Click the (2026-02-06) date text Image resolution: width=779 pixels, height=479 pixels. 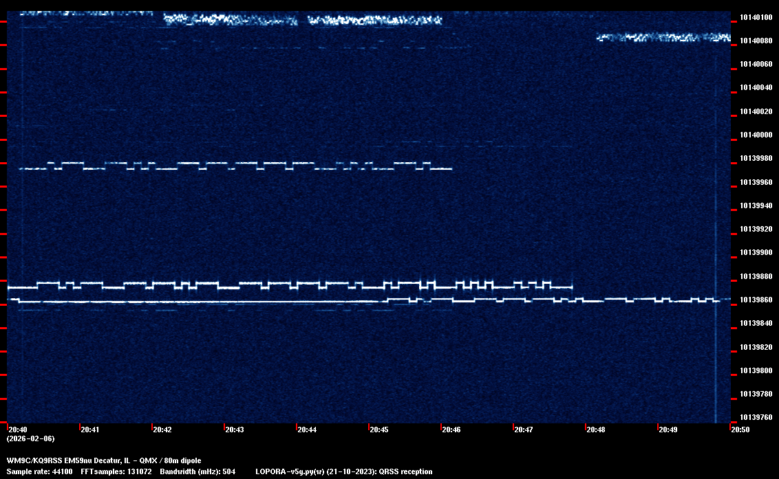[x=30, y=438]
